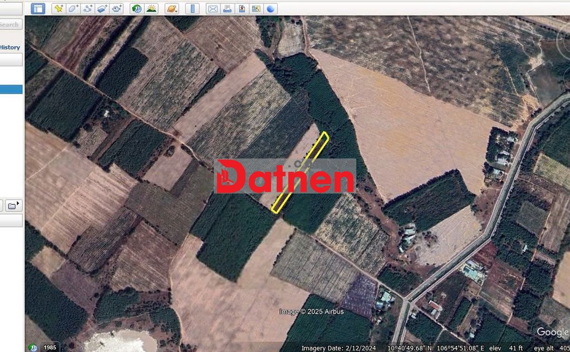
Task: Click the blue Google Earth globe icon
Action: (271, 8)
